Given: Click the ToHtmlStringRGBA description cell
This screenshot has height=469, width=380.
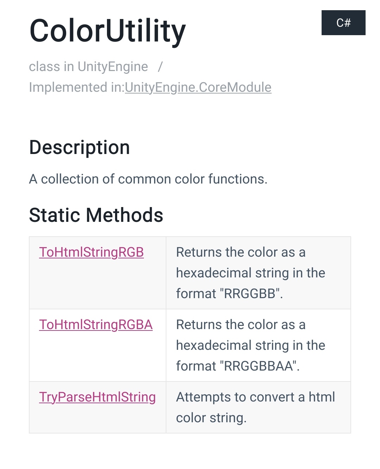Looking at the screenshot, I should (x=258, y=345).
